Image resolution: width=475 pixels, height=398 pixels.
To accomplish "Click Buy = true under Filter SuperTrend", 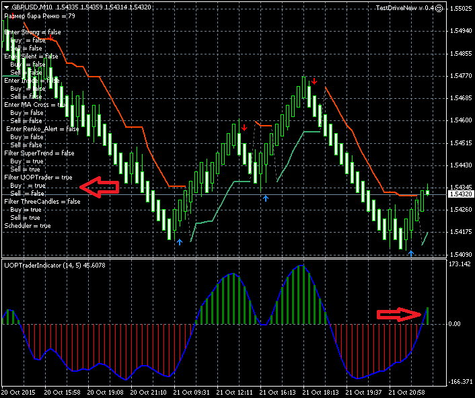I will coord(27,161).
